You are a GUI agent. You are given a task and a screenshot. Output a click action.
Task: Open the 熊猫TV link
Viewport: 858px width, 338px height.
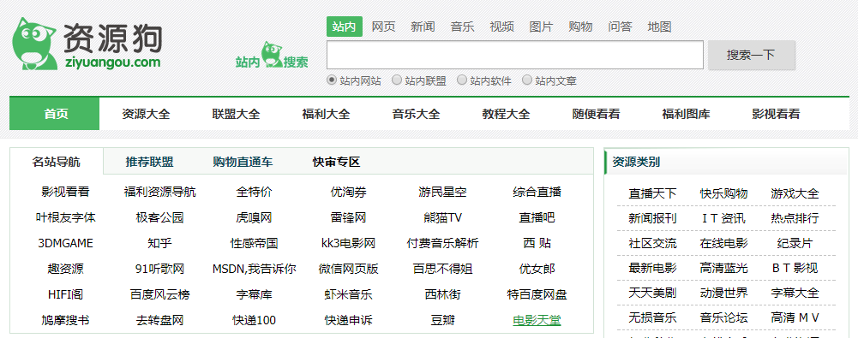click(x=442, y=218)
